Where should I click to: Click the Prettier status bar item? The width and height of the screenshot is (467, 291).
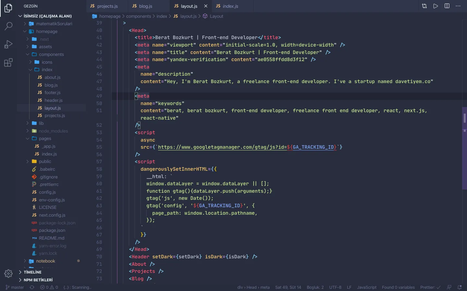point(430,287)
